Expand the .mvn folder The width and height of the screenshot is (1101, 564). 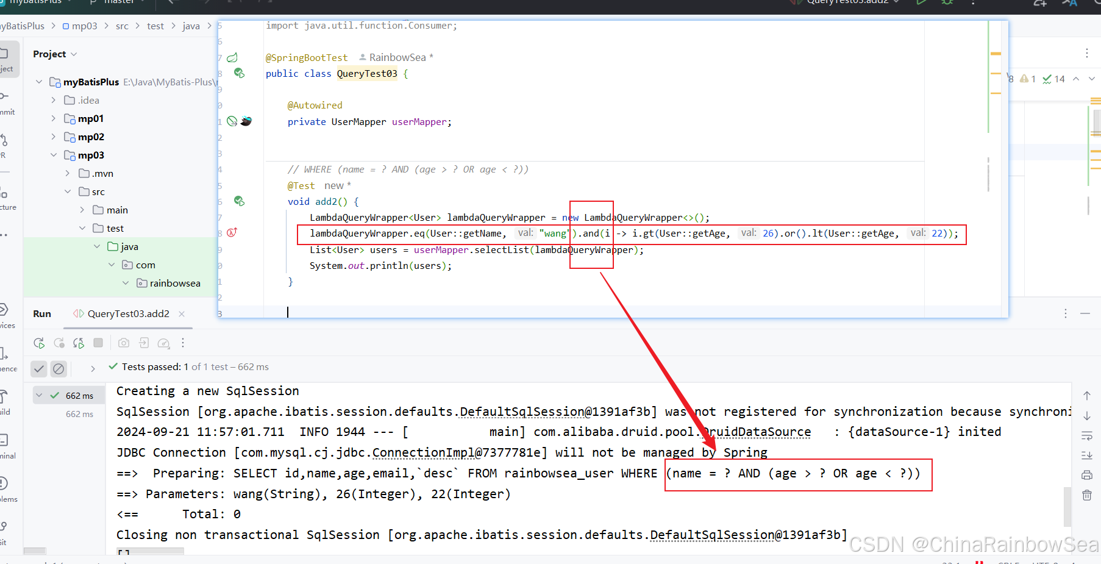[68, 173]
